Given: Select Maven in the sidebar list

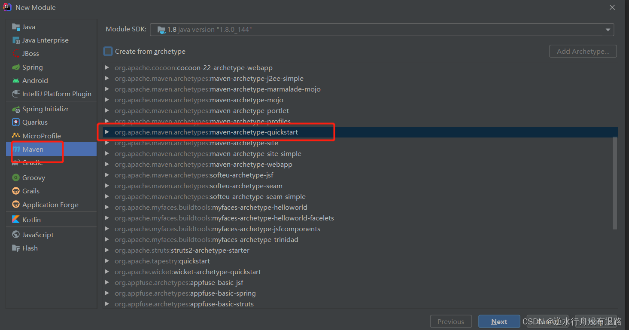Looking at the screenshot, I should (x=52, y=149).
